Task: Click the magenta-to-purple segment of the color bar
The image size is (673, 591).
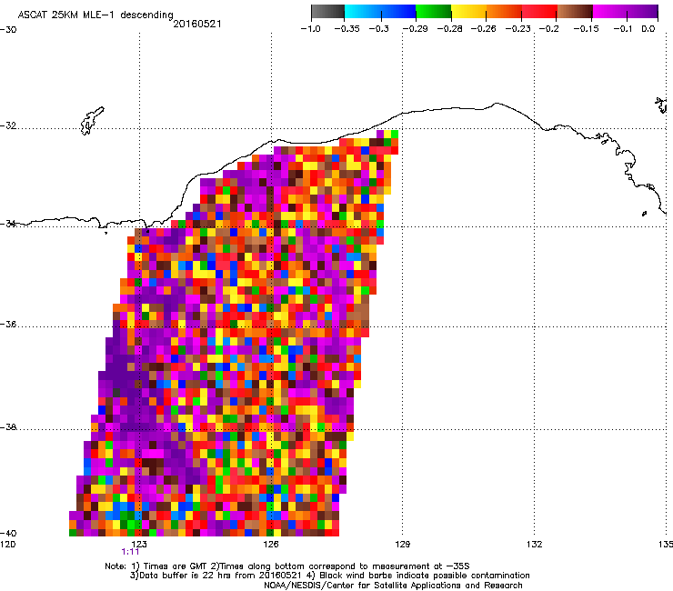Action: 626,11
